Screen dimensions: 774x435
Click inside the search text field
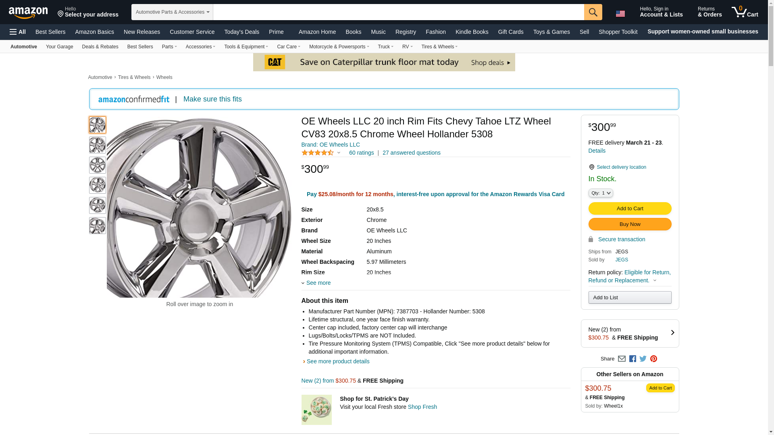click(x=398, y=12)
